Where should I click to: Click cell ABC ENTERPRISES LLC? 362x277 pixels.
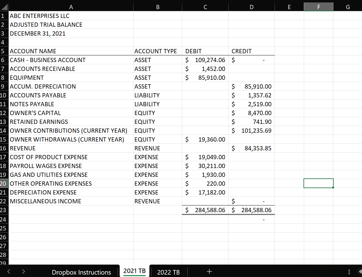(x=71, y=16)
